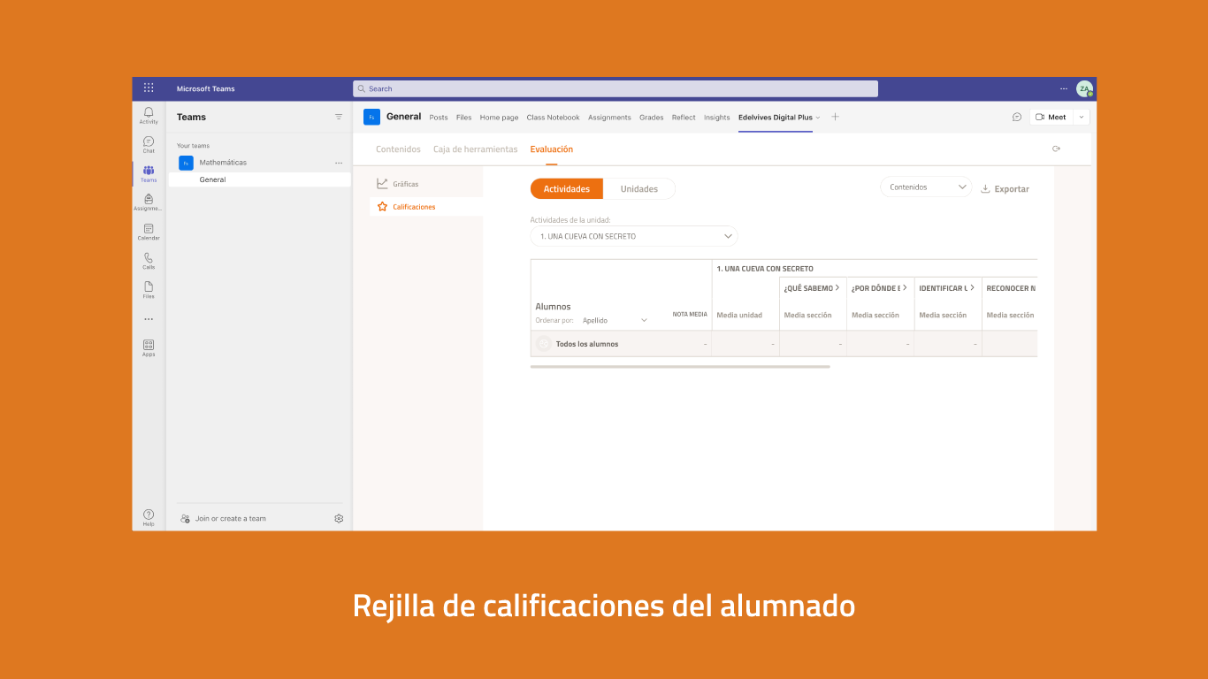
Task: Click the horizontal scrollbar under the grades table
Action: coord(680,366)
